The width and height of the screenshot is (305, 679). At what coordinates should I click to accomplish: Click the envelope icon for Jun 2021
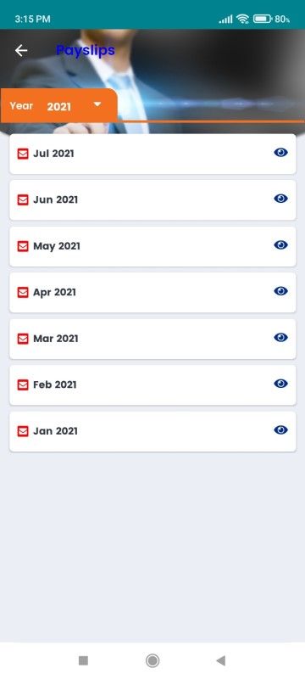(x=23, y=200)
